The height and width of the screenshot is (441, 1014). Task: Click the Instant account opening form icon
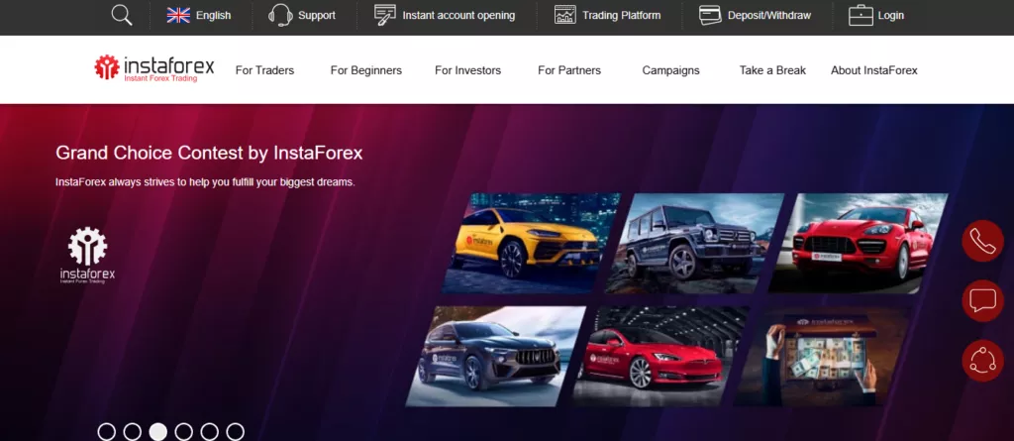385,15
